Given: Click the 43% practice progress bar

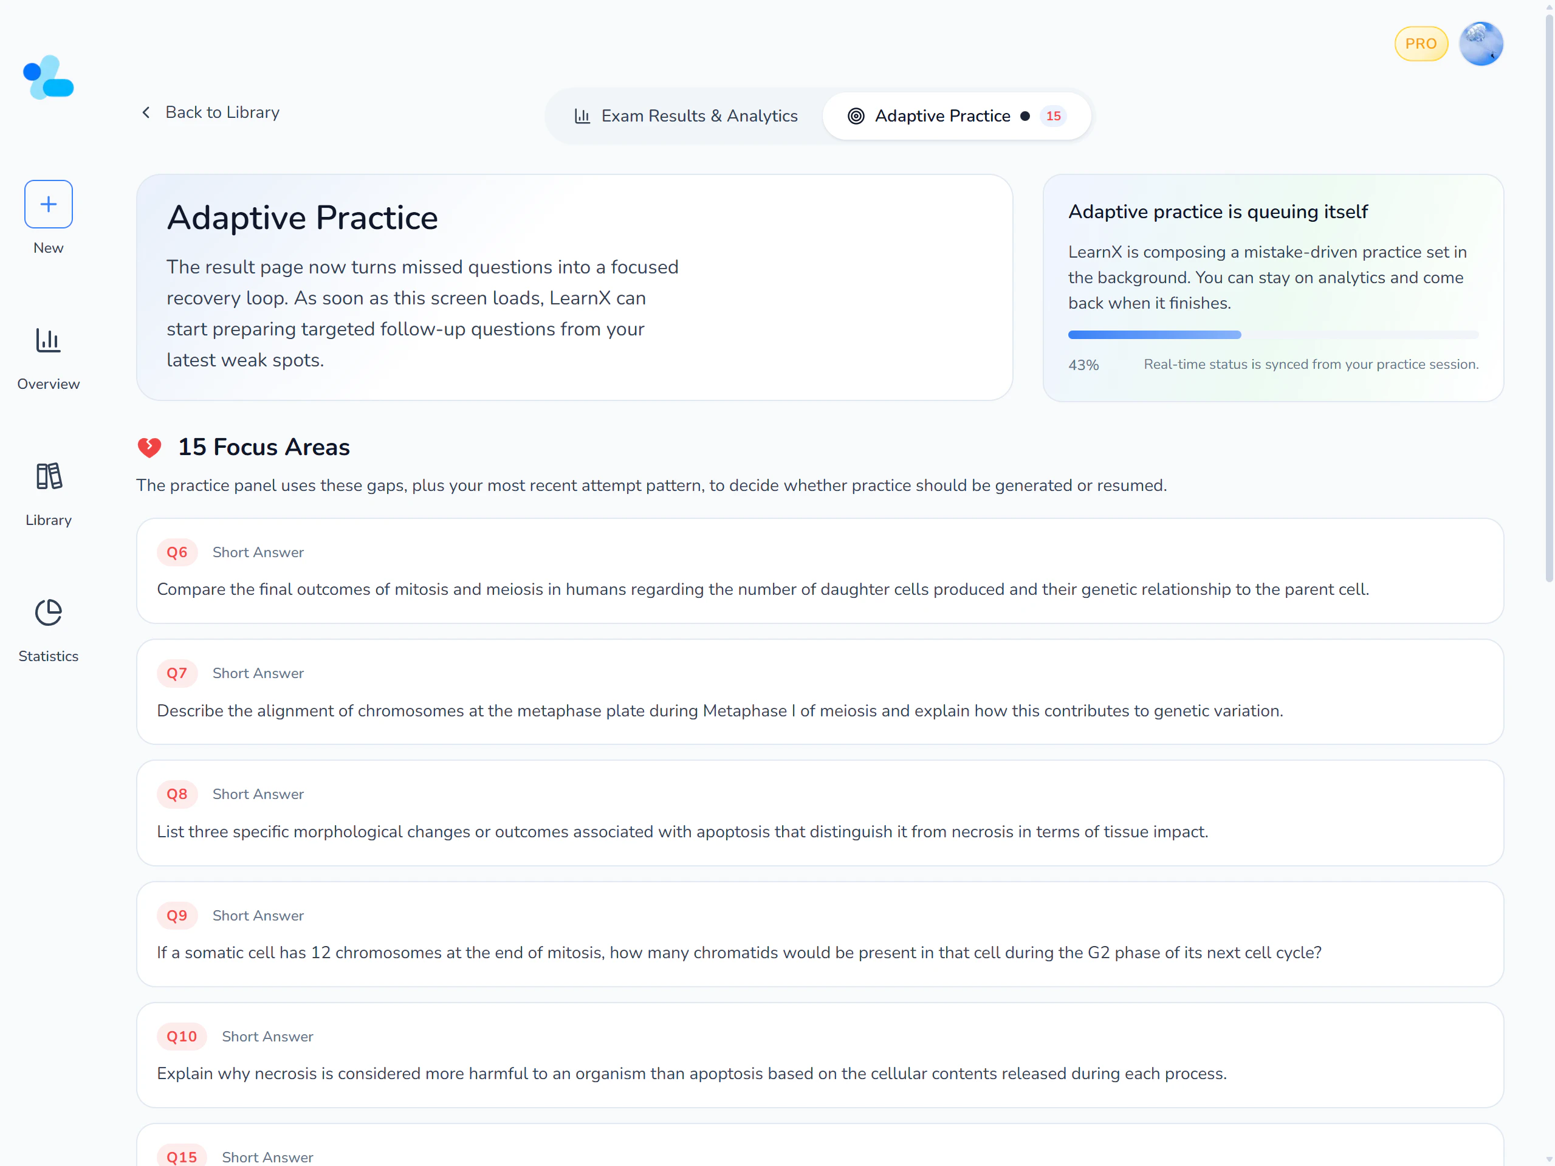Looking at the screenshot, I should 1272,335.
